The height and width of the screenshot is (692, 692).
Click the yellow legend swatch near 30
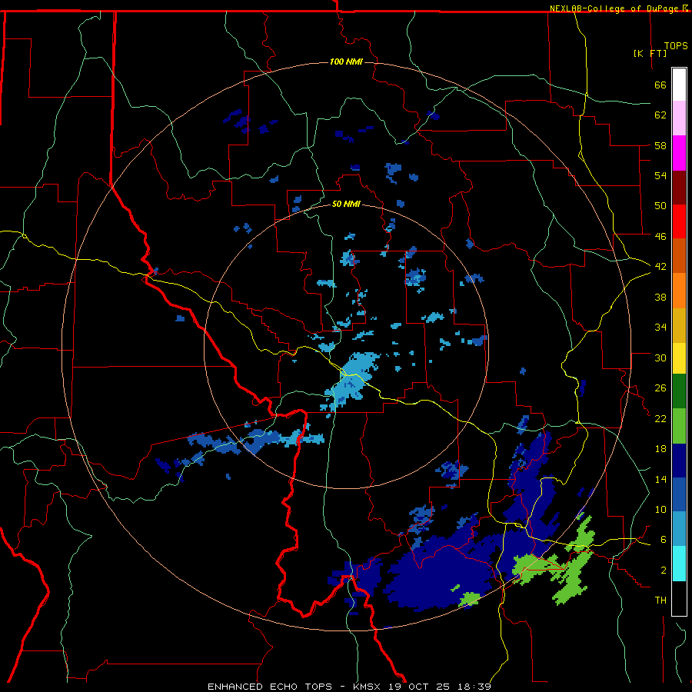point(679,358)
